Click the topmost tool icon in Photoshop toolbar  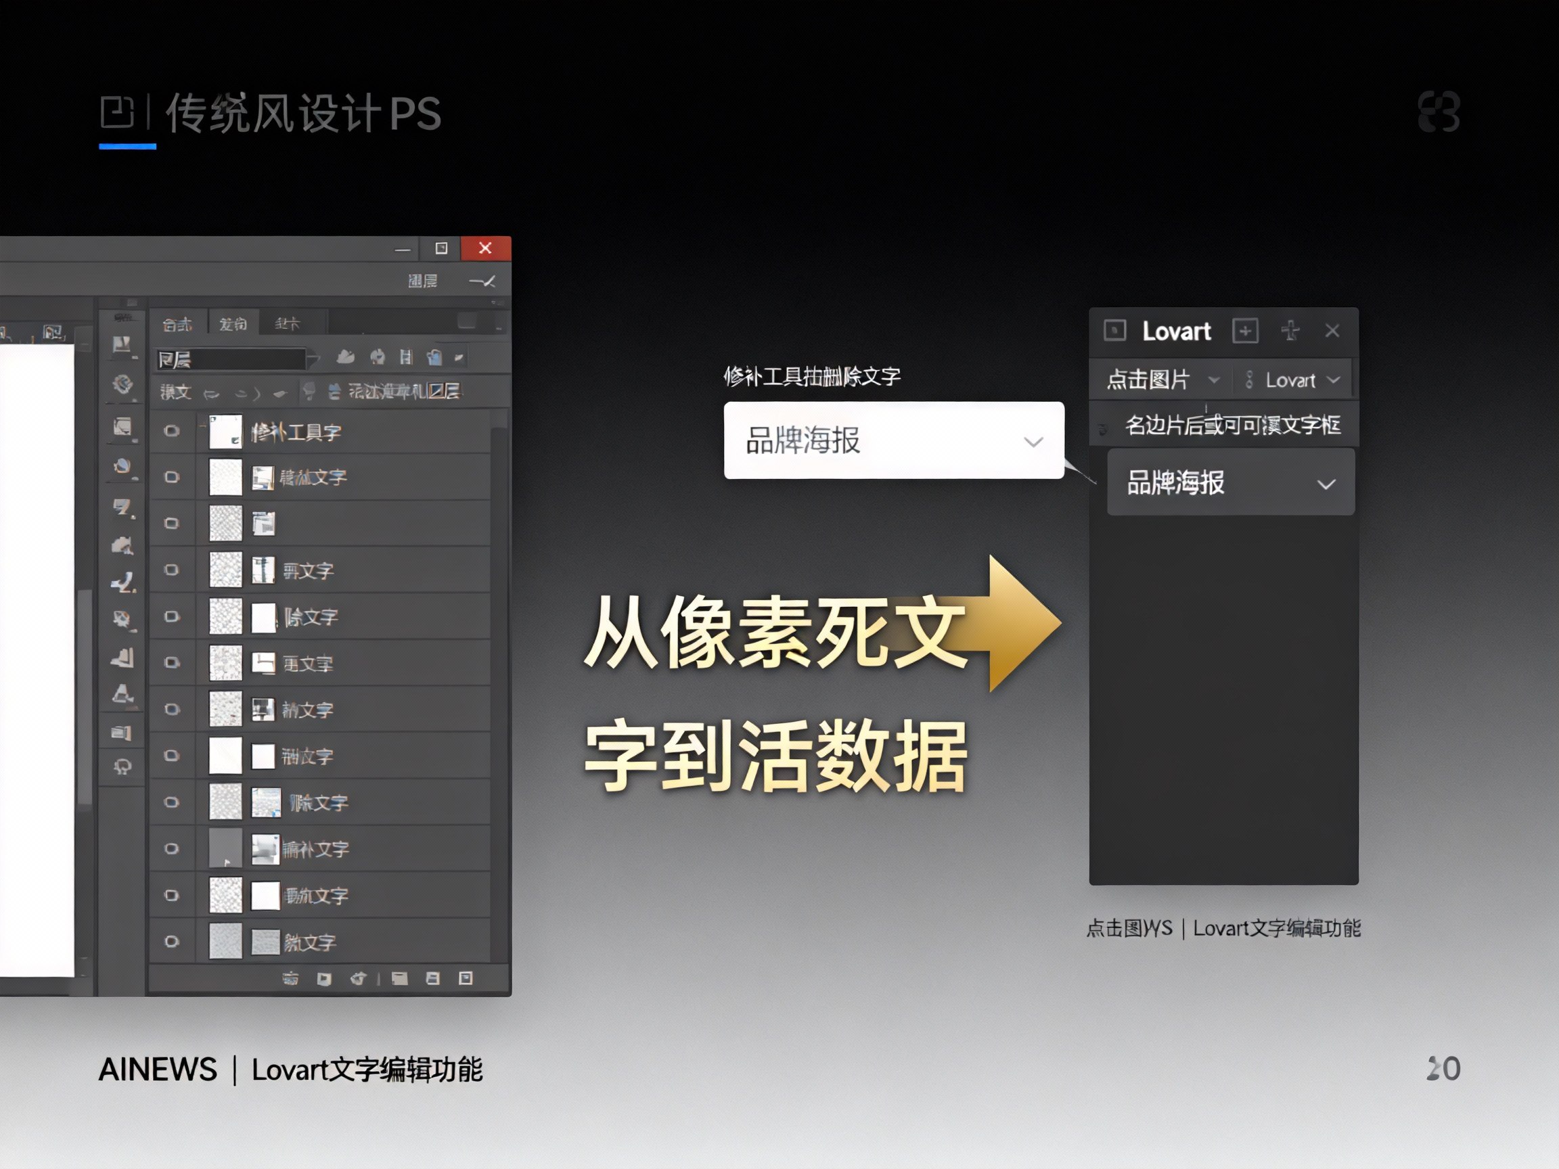coord(122,344)
